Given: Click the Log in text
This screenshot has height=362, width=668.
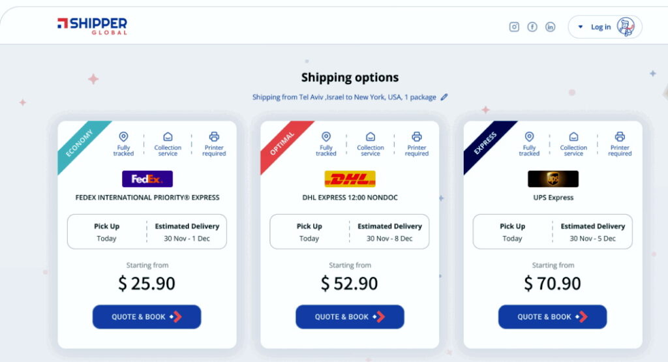Looking at the screenshot, I should coord(601,27).
